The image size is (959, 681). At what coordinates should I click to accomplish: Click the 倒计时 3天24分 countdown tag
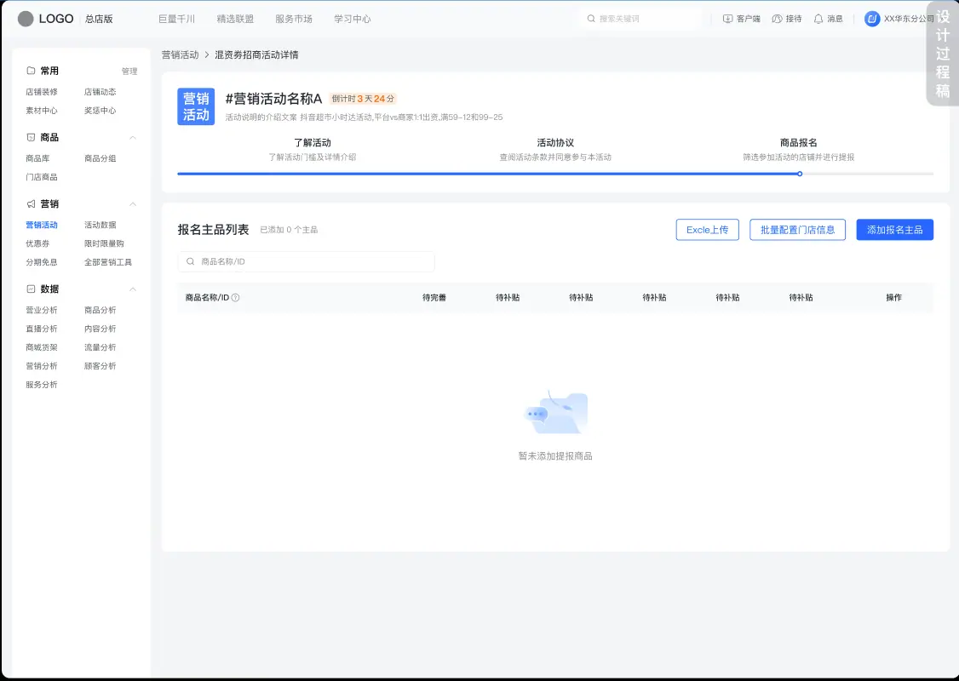pos(364,99)
